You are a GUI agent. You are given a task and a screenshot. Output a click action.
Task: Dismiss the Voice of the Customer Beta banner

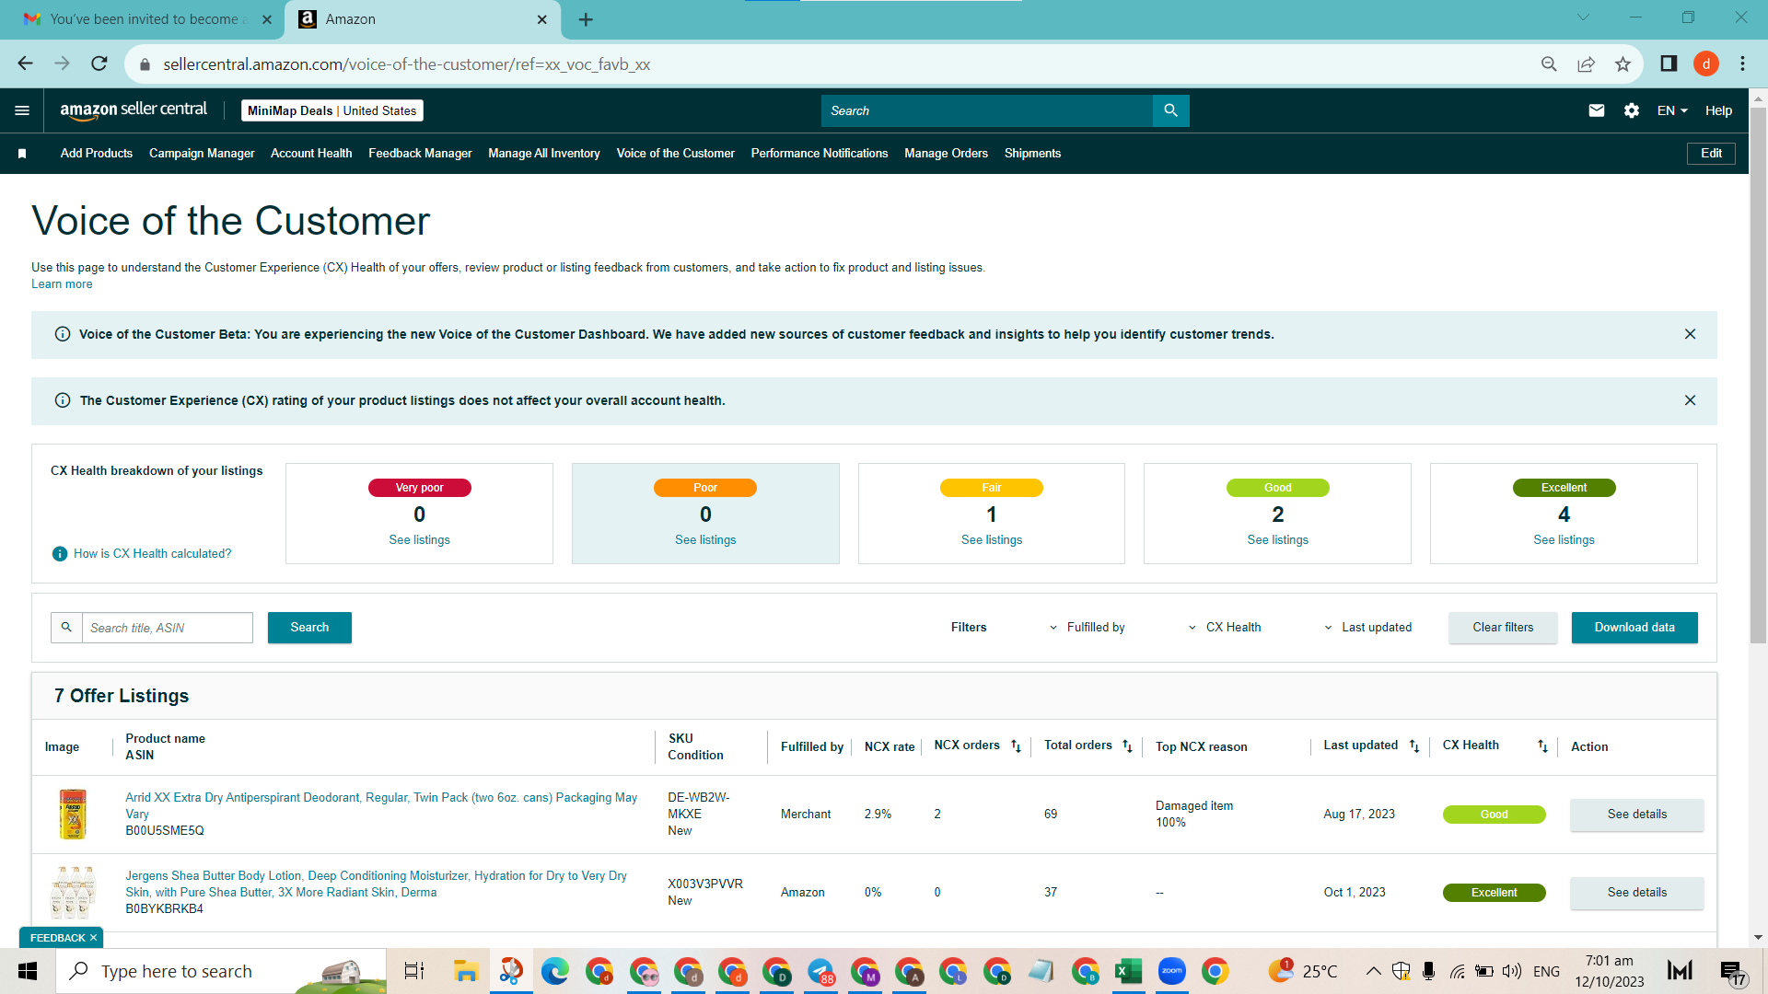coord(1690,334)
